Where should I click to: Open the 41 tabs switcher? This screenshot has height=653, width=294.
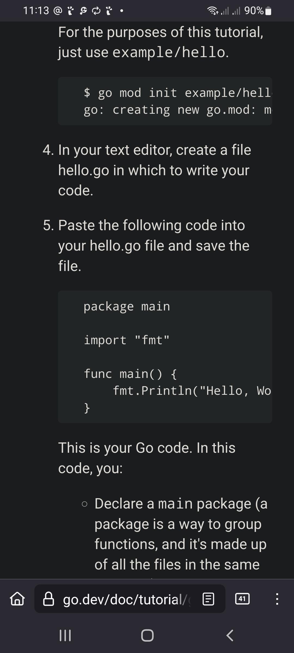coord(242,599)
